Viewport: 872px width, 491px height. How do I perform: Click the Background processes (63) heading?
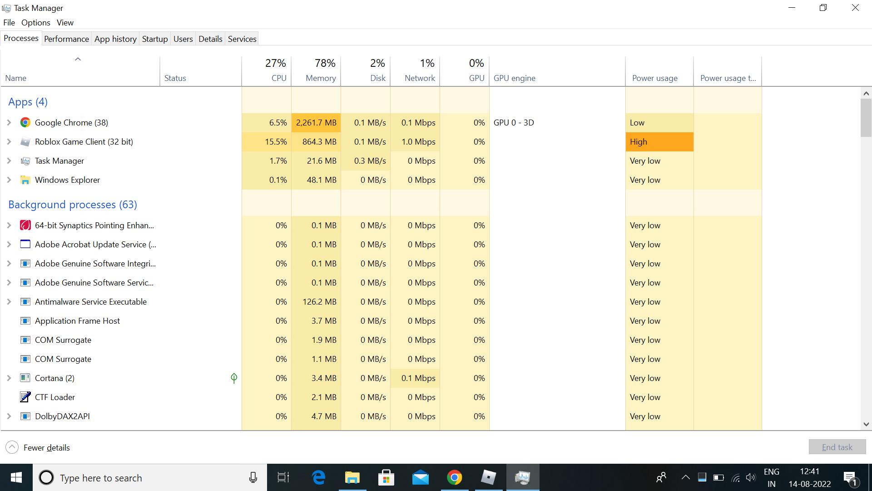[x=73, y=205]
